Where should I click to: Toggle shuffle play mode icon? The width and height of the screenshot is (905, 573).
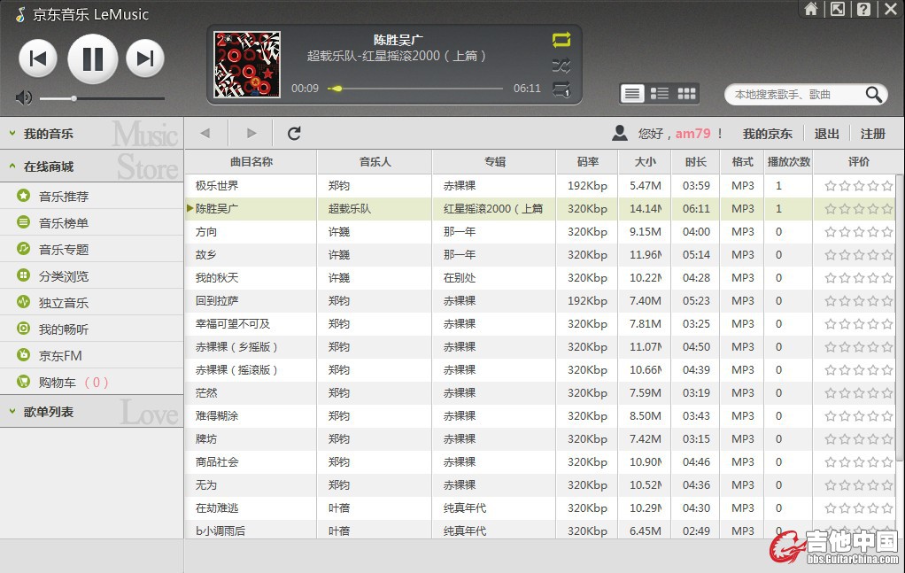561,66
